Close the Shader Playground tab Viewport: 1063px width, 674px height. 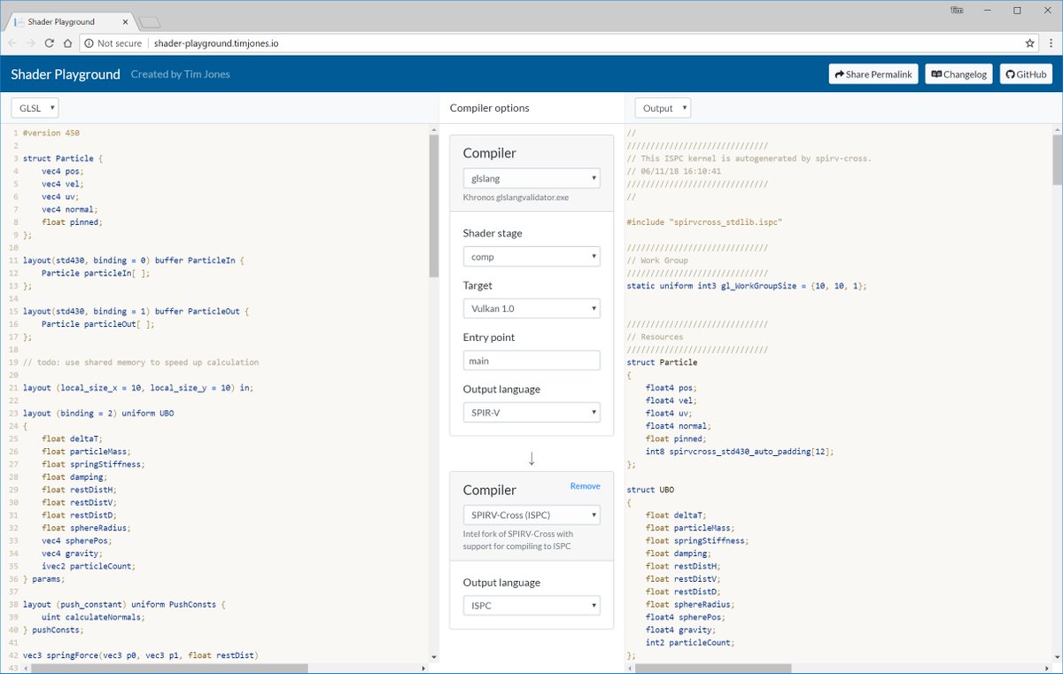(x=124, y=21)
